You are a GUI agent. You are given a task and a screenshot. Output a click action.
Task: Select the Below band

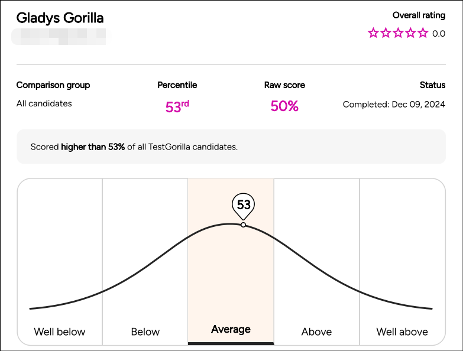coord(145,262)
